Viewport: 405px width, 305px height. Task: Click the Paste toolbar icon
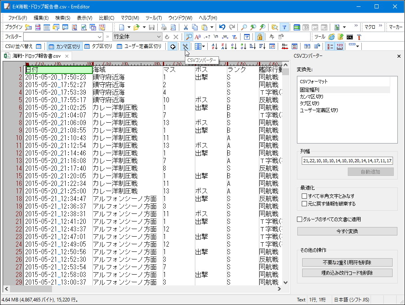pos(204,27)
